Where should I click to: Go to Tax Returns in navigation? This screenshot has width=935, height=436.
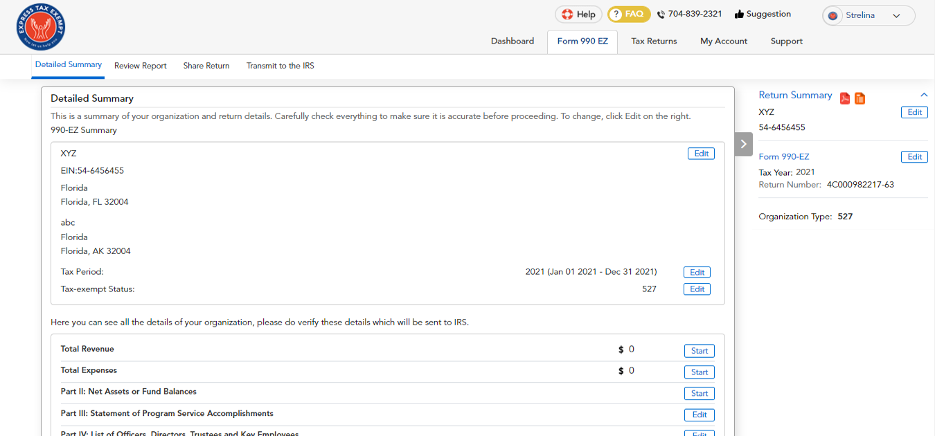654,42
